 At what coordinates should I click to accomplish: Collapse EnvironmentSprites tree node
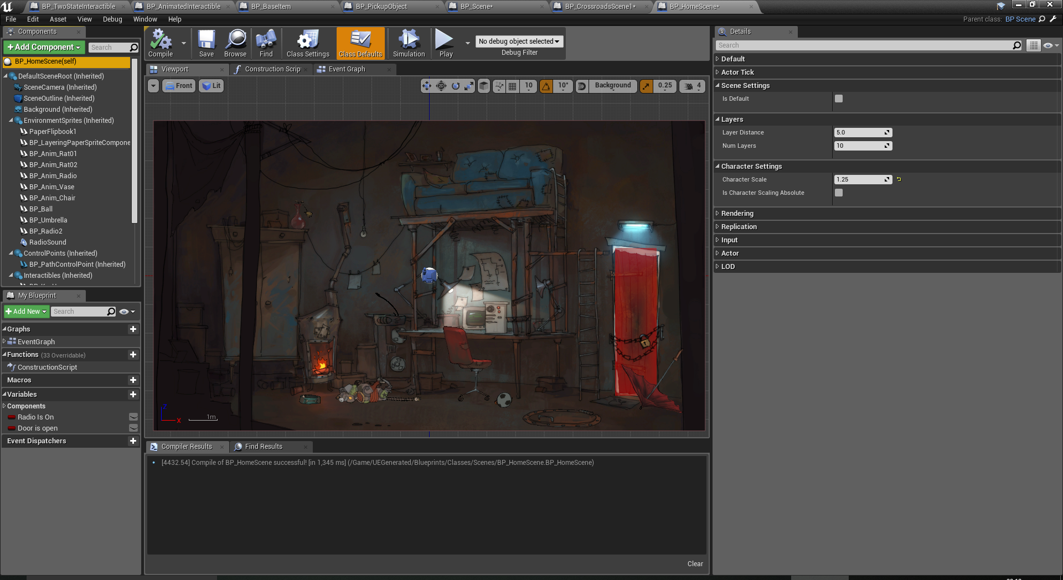coord(11,120)
